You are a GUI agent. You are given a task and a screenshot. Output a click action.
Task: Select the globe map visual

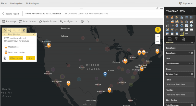[x=191, y=25]
